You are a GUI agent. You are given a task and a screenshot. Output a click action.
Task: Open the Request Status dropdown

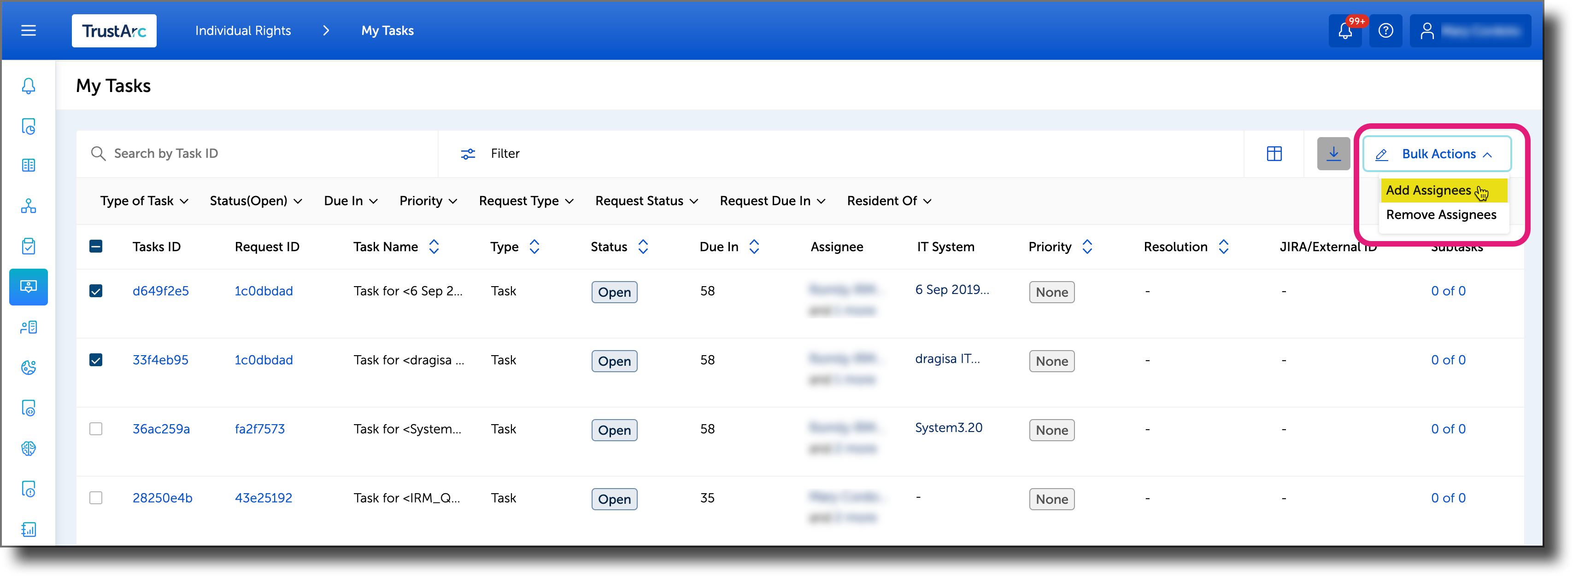(646, 201)
